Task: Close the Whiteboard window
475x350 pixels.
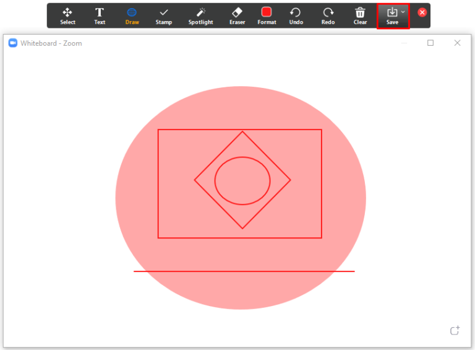Action: 457,43
